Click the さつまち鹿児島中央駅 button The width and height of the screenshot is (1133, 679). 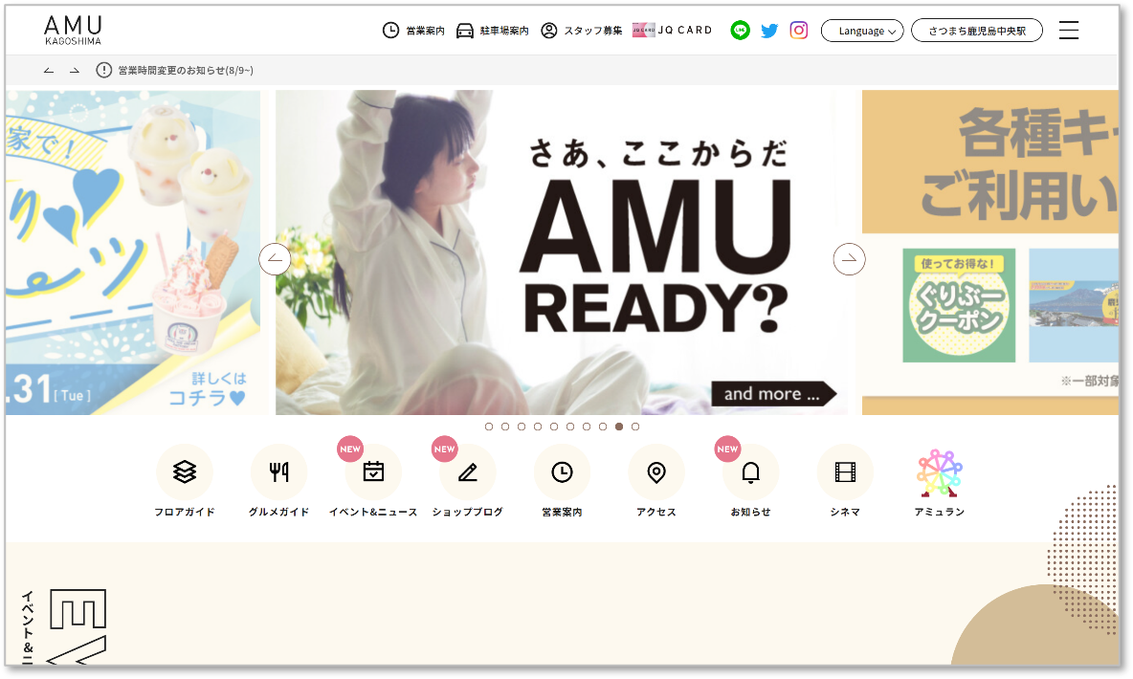[x=976, y=31]
